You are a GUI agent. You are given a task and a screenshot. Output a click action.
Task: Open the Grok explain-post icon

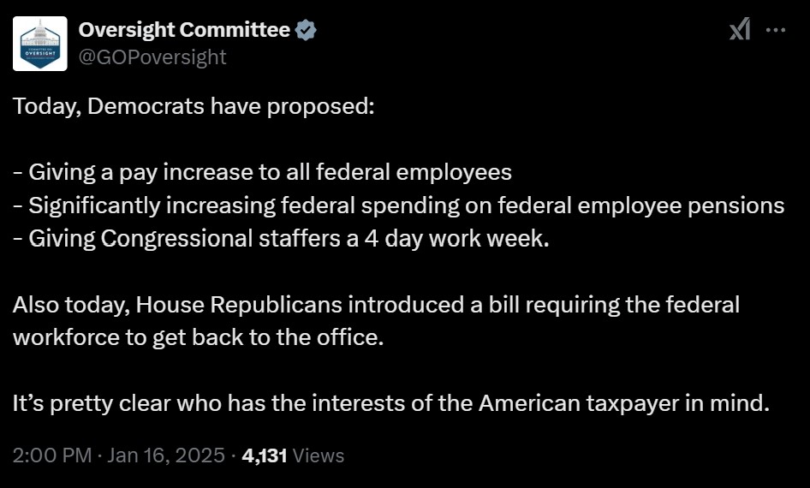click(740, 31)
